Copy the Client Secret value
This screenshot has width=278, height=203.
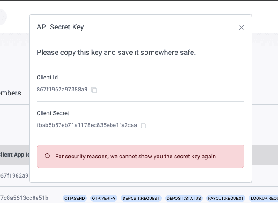143,126
